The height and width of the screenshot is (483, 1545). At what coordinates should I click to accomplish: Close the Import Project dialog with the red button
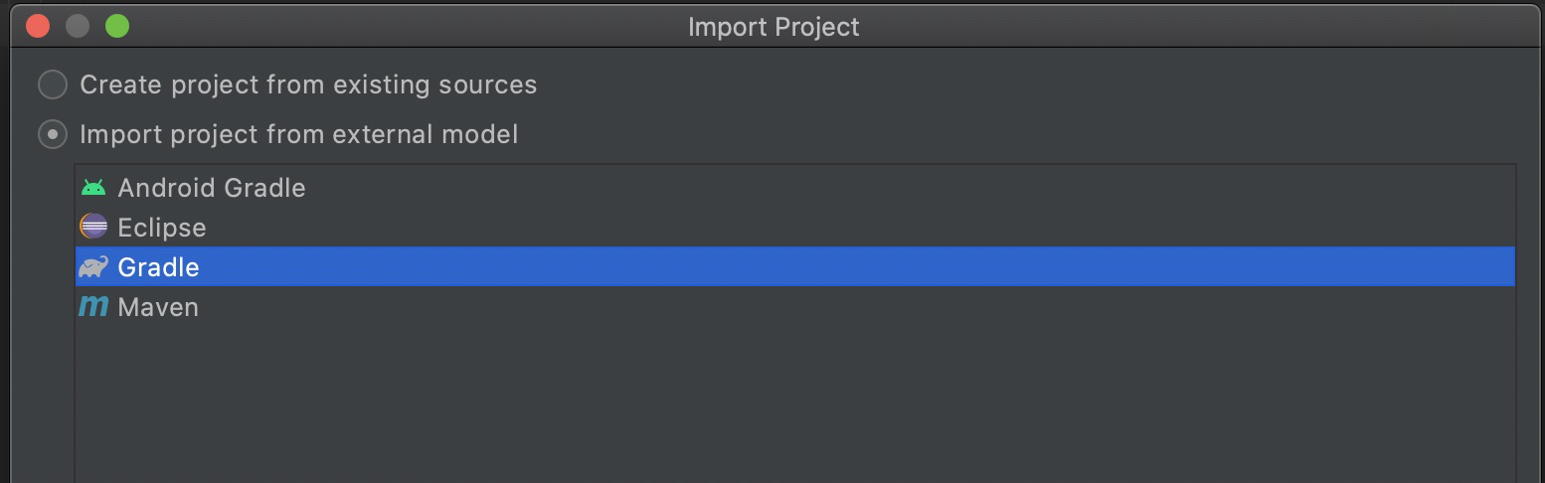coord(39,27)
